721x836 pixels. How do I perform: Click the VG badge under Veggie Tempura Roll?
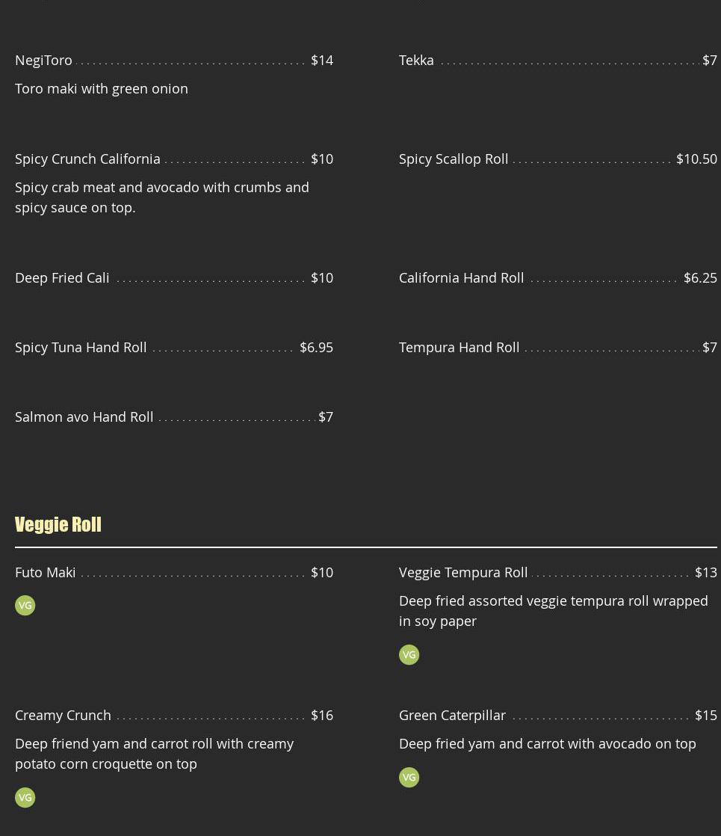point(409,655)
